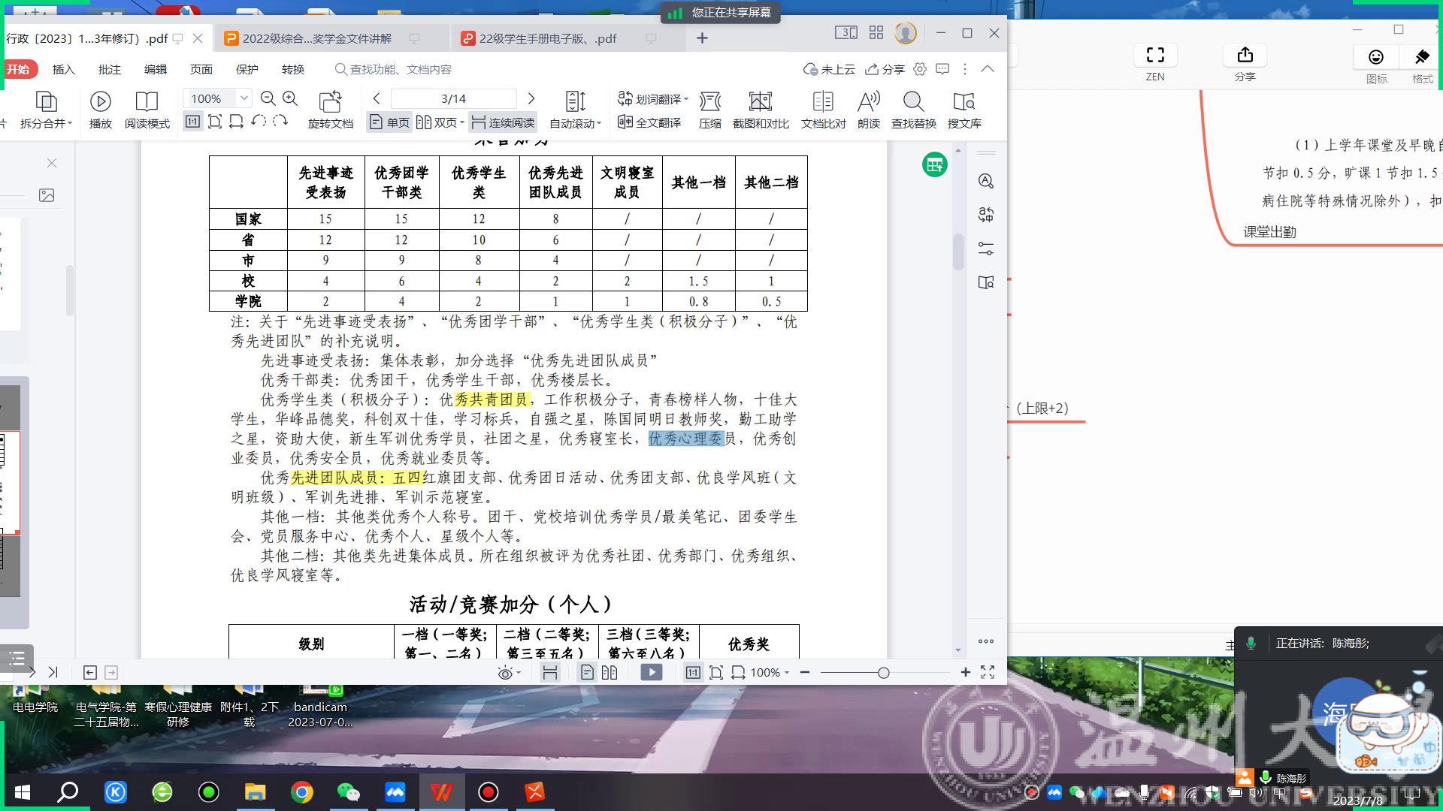Image resolution: width=1443 pixels, height=811 pixels.
Task: Click the Rotate Document icon
Action: 330,101
